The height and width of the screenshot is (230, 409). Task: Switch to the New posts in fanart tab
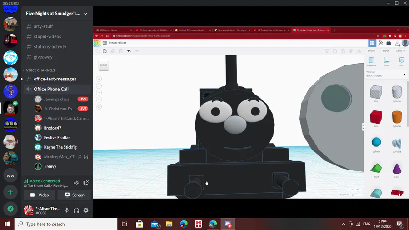point(232,30)
